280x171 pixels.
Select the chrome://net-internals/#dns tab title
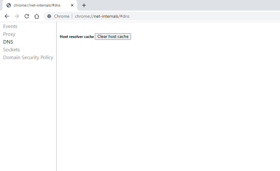37,5
